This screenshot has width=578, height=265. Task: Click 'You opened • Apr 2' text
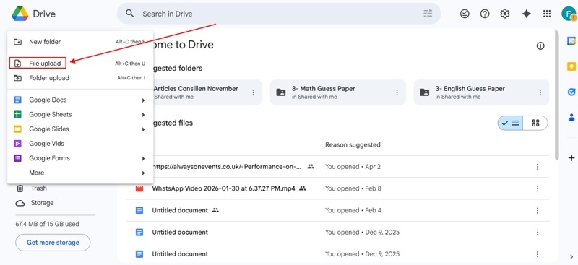(353, 167)
